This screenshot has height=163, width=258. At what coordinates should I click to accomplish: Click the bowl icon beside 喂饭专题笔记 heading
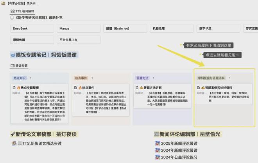(13, 55)
